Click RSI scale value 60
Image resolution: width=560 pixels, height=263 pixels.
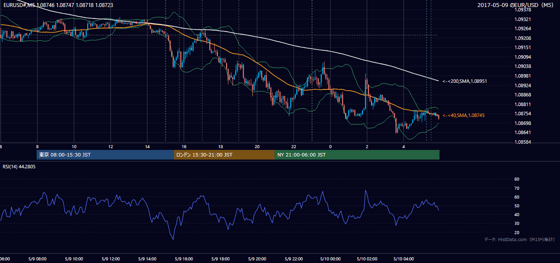[x=517, y=197]
